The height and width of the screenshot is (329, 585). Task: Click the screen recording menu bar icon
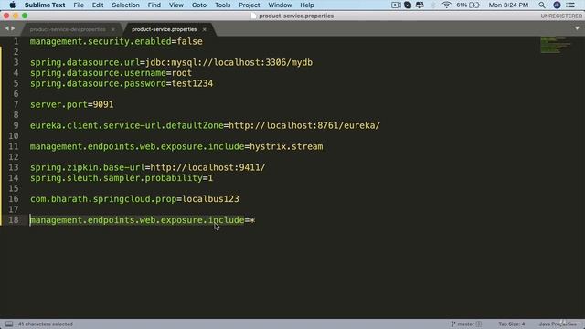(x=396, y=5)
